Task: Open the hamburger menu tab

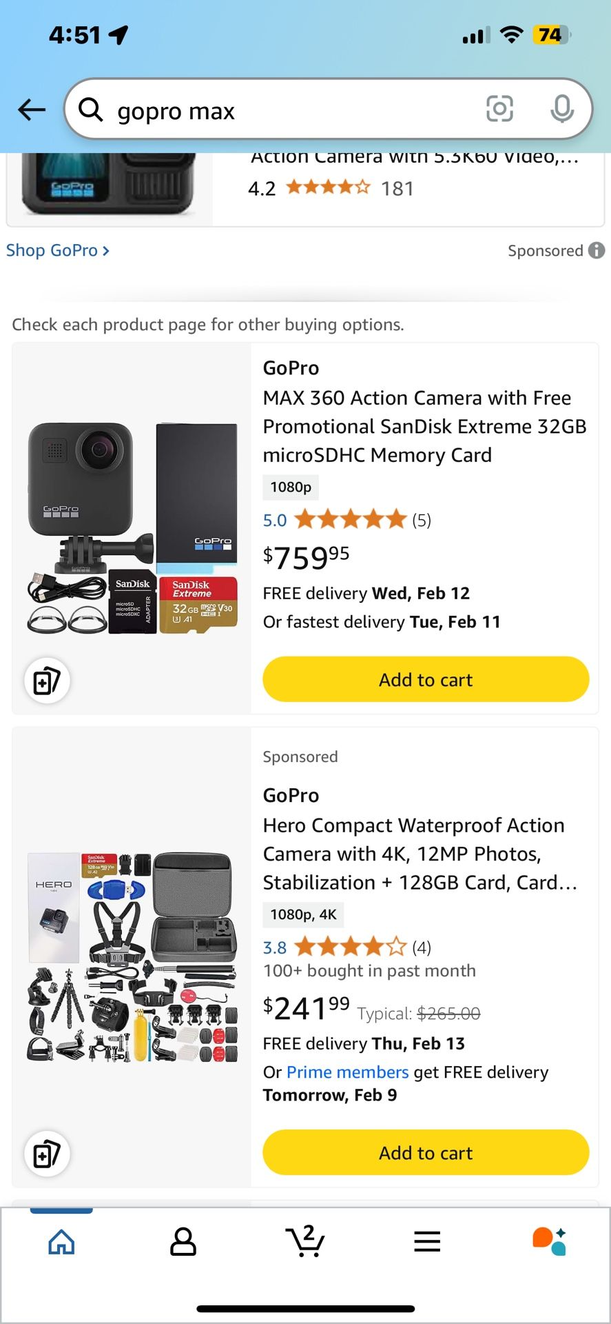Action: [427, 1241]
